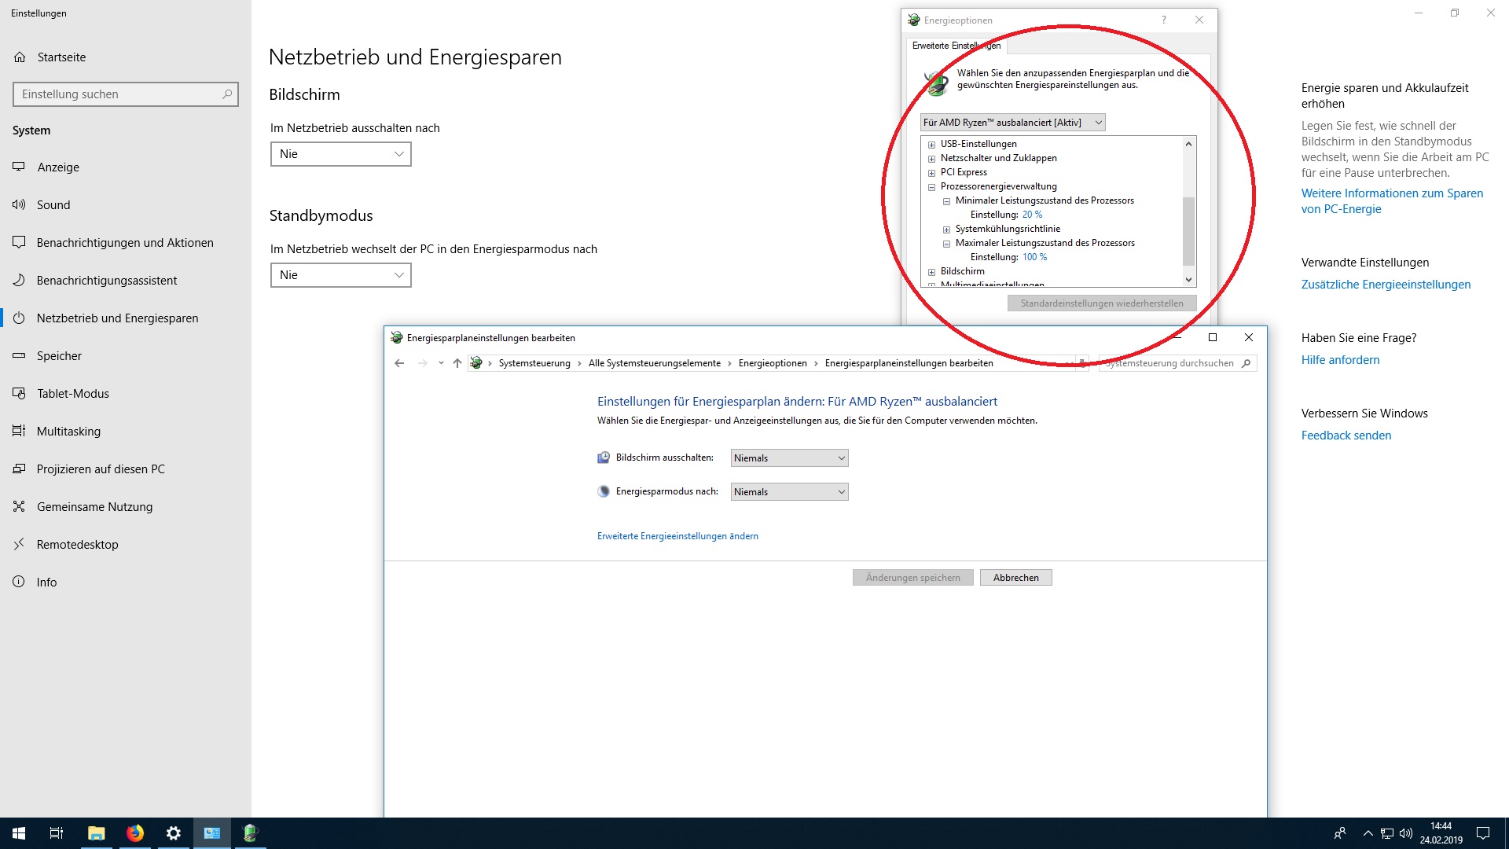Open Tablet-Modus in the settings sidebar

pos(72,394)
